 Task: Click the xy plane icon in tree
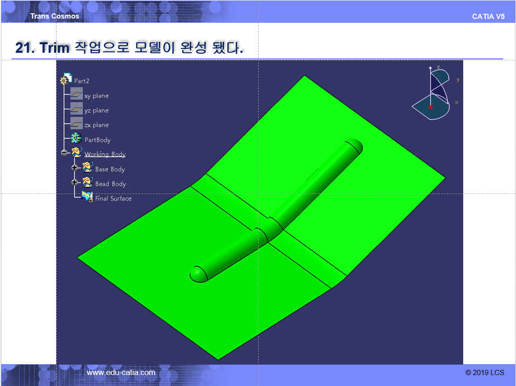(76, 95)
